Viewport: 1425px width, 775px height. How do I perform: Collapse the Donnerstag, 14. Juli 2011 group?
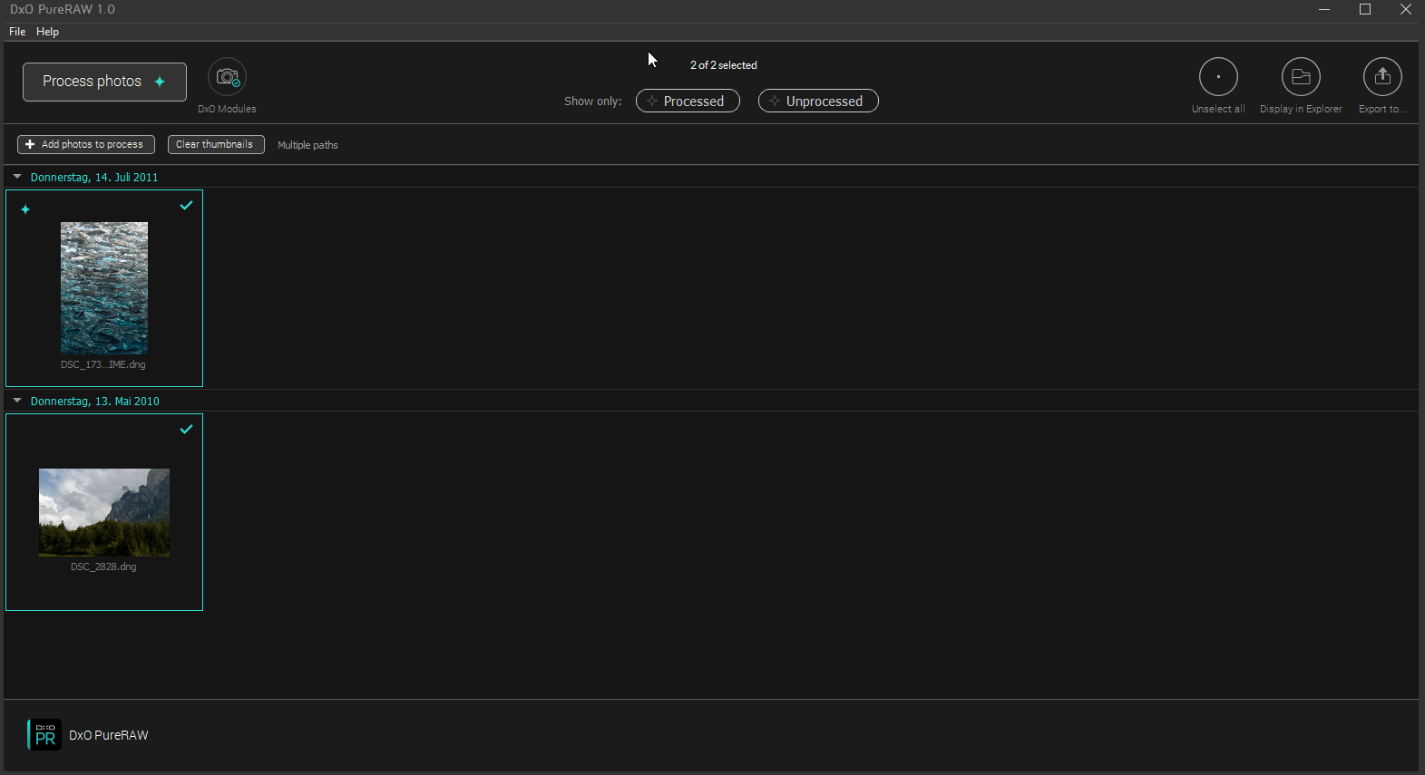[x=17, y=178]
